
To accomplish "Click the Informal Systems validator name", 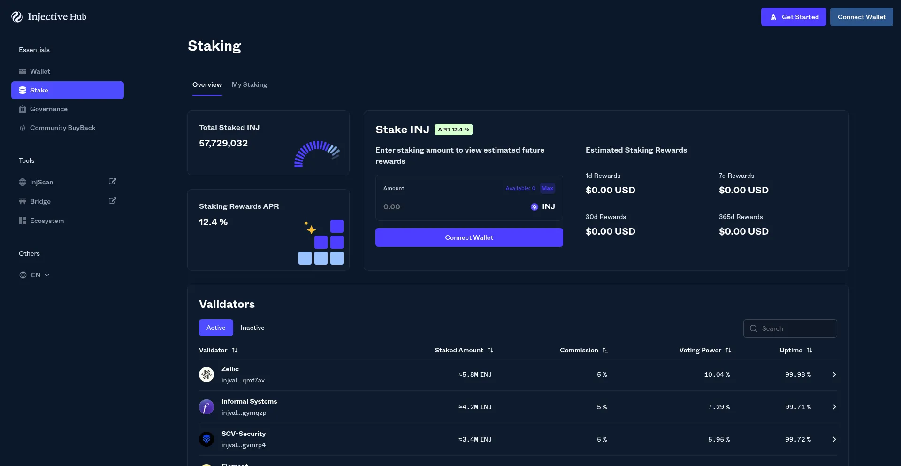I will tap(249, 401).
